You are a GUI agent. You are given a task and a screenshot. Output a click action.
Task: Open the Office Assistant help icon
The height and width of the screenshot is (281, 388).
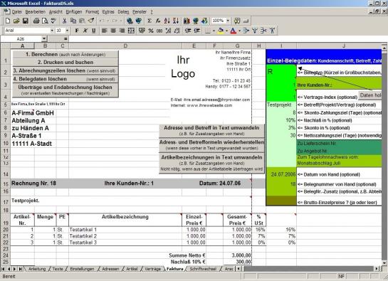[237, 21]
